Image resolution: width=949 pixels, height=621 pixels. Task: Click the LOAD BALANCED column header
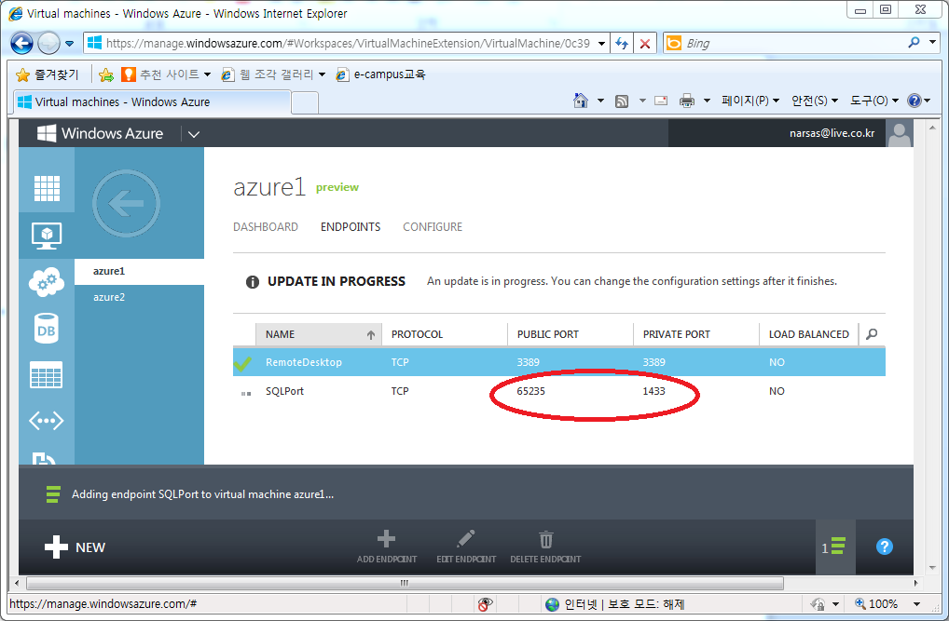[x=809, y=334]
